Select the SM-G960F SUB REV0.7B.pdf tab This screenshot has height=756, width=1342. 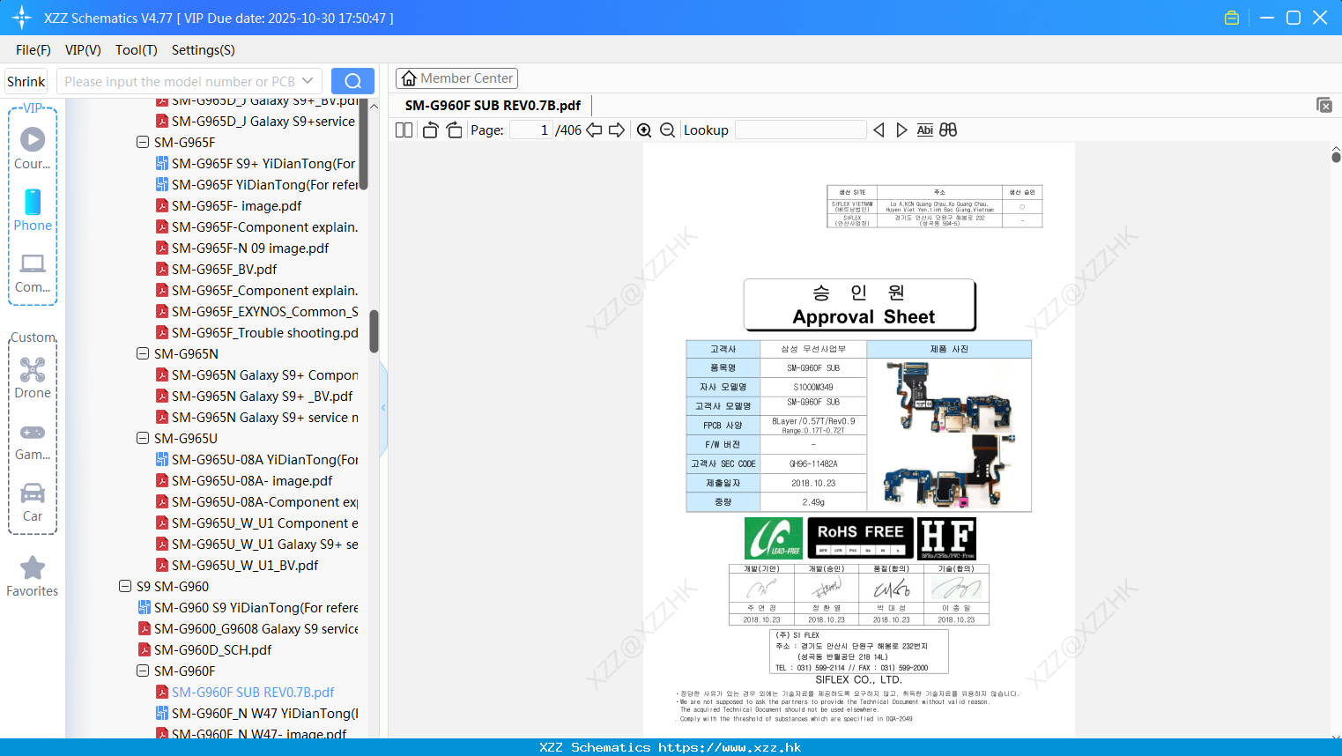[493, 105]
